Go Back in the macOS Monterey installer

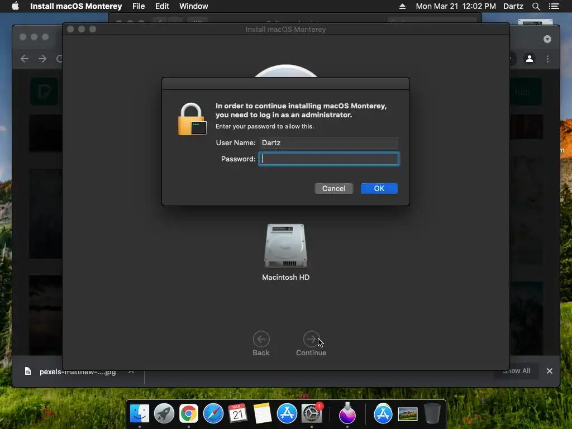pyautogui.click(x=261, y=344)
